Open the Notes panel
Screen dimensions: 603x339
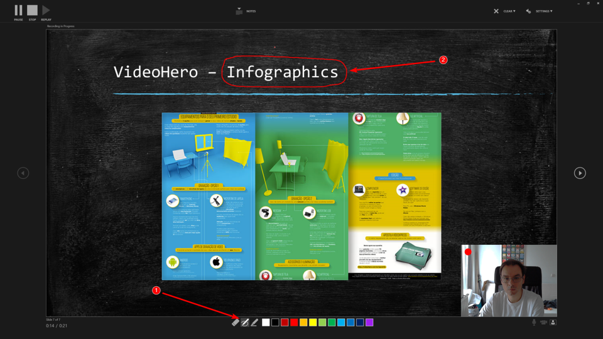[246, 11]
